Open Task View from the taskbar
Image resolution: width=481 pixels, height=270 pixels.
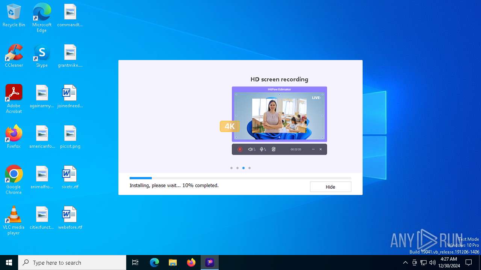point(135,262)
